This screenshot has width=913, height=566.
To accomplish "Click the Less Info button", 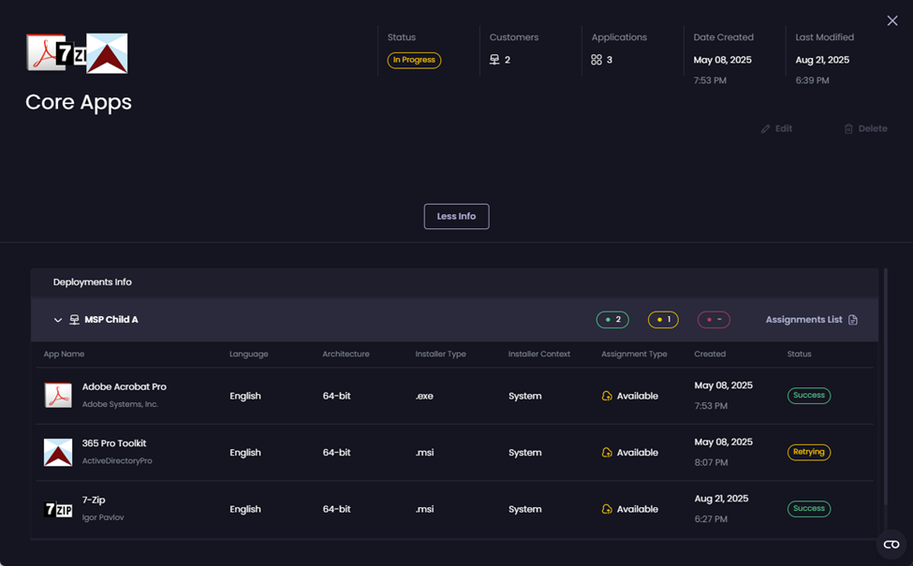I will (456, 216).
